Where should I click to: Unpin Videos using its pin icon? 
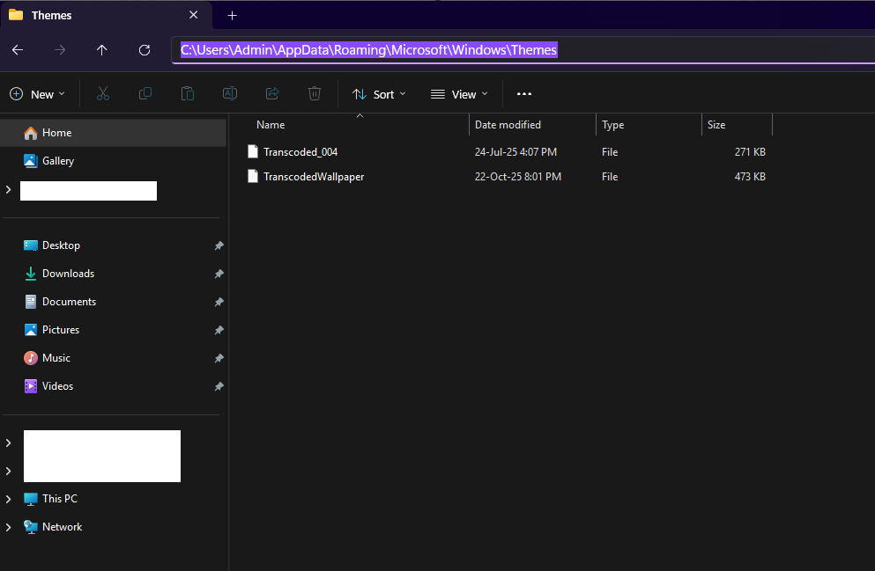(219, 386)
